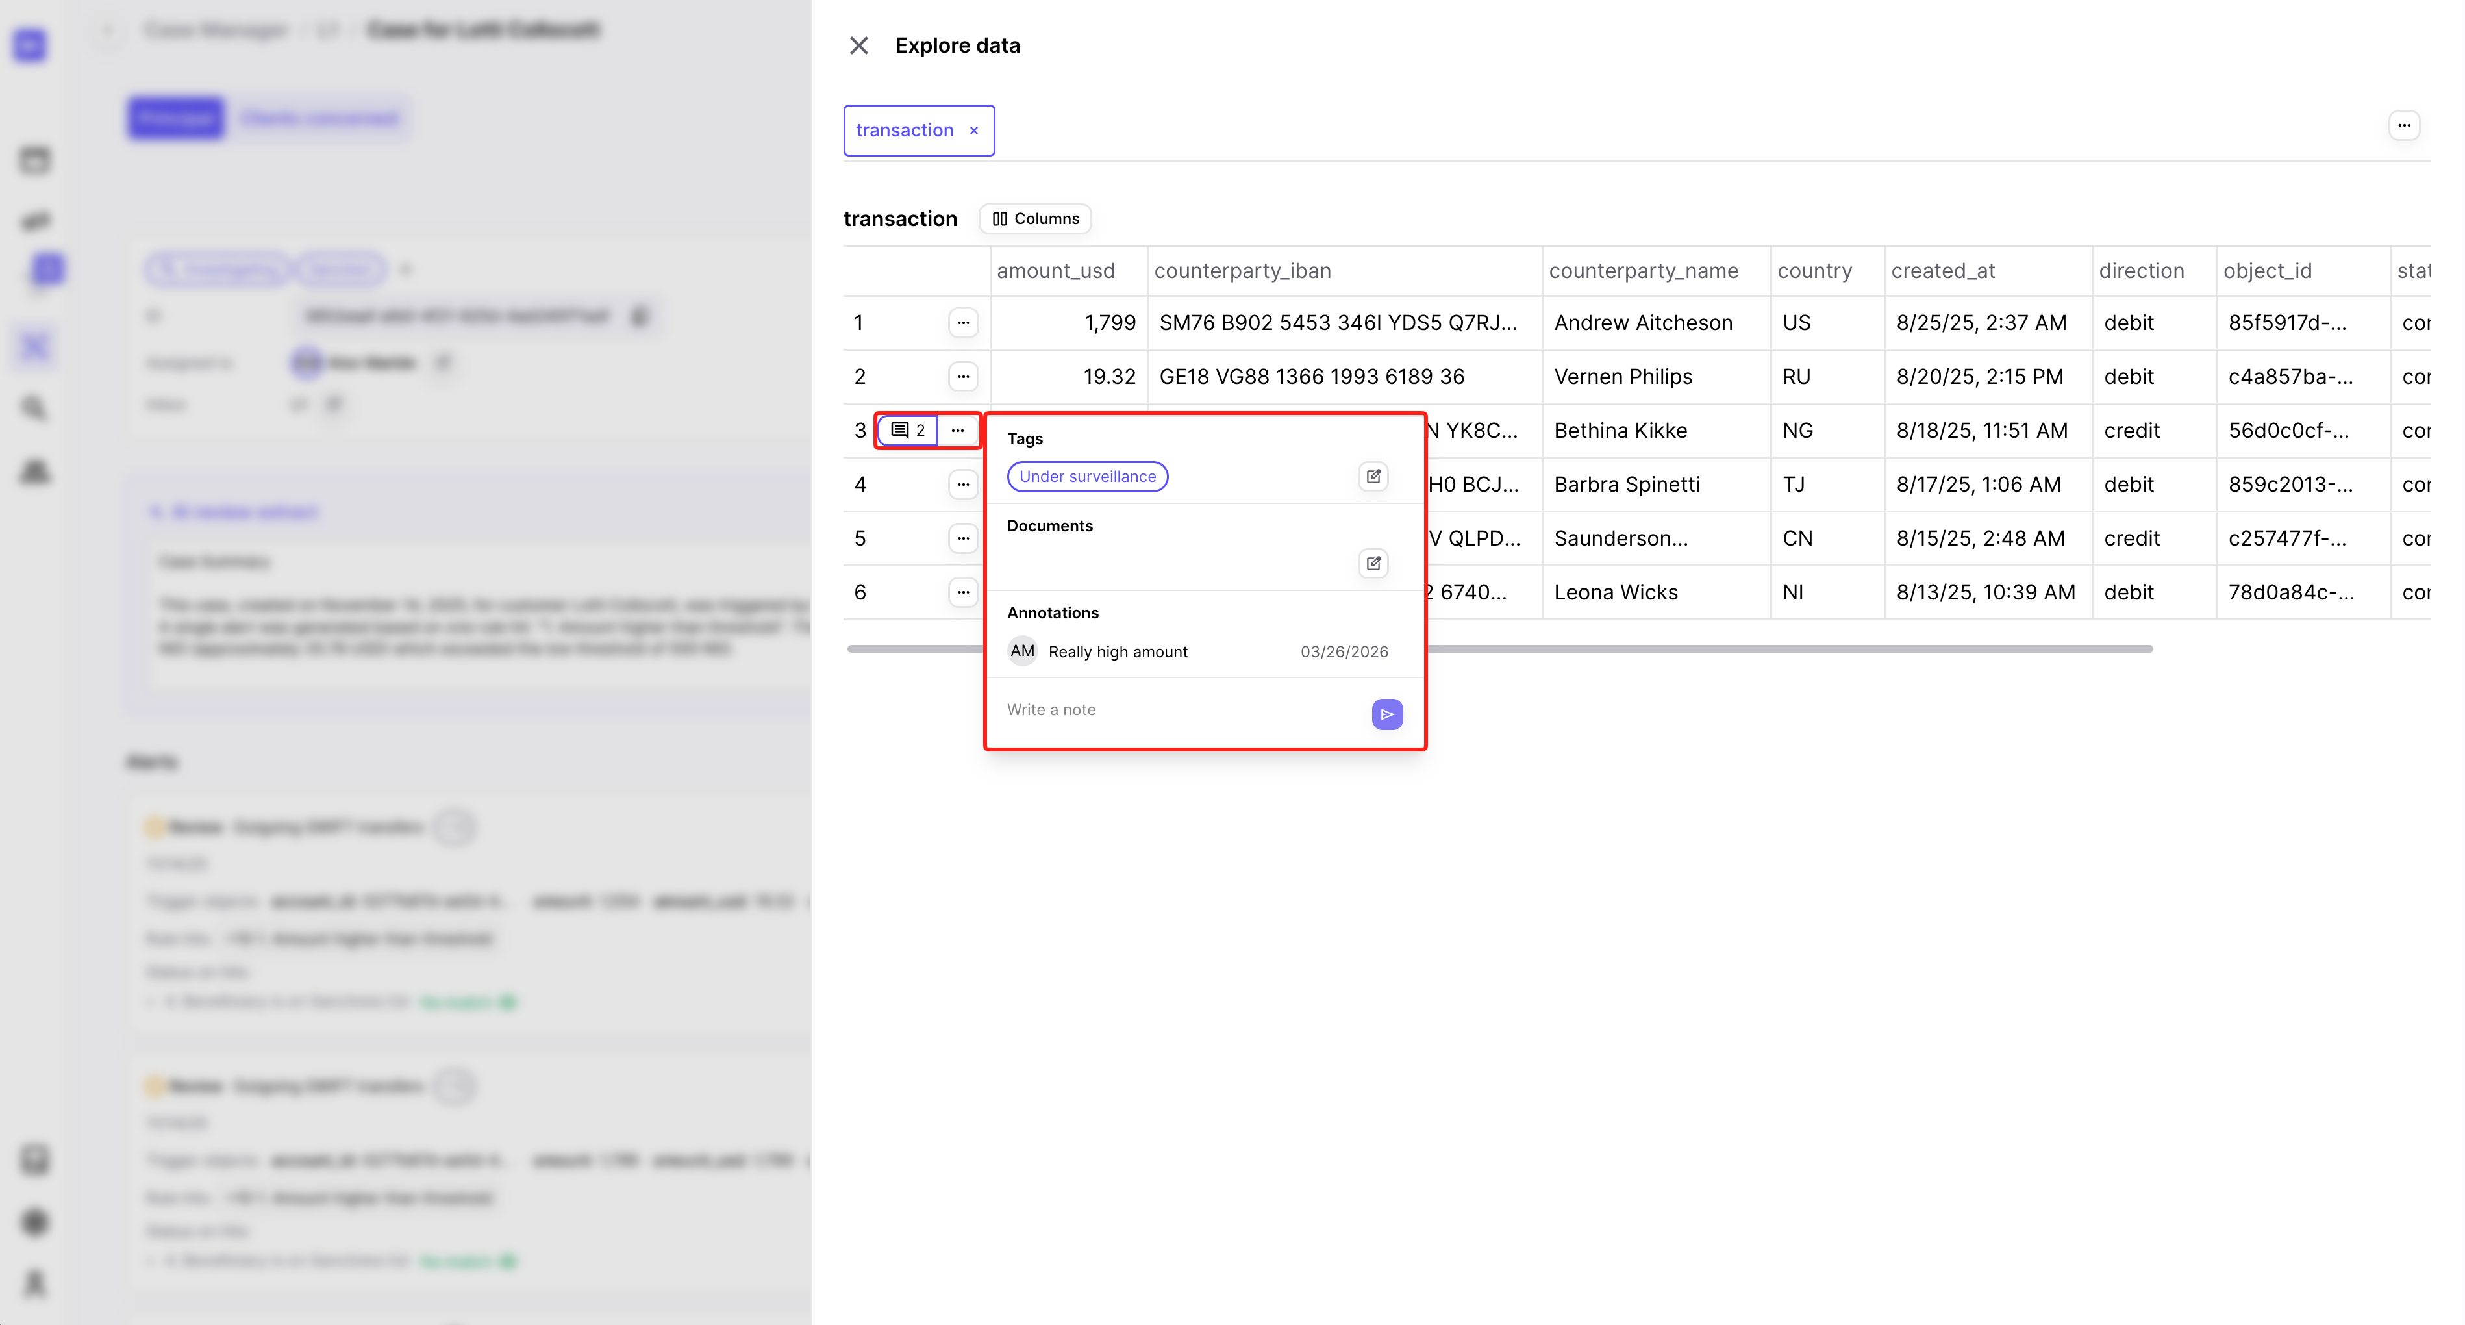Viewport: 2465px width, 1325px height.
Task: Edit documents in the annotation popover
Action: 1373,564
